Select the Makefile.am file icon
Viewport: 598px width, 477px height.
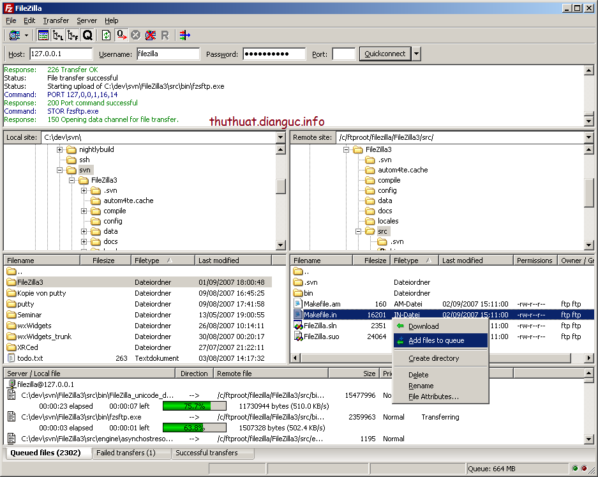pos(298,304)
